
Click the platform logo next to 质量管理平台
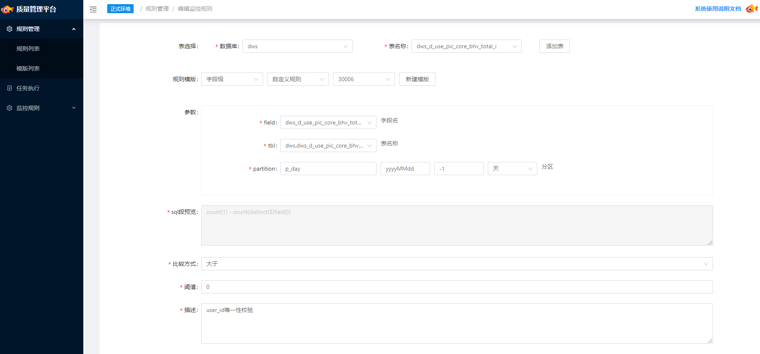[x=7, y=9]
